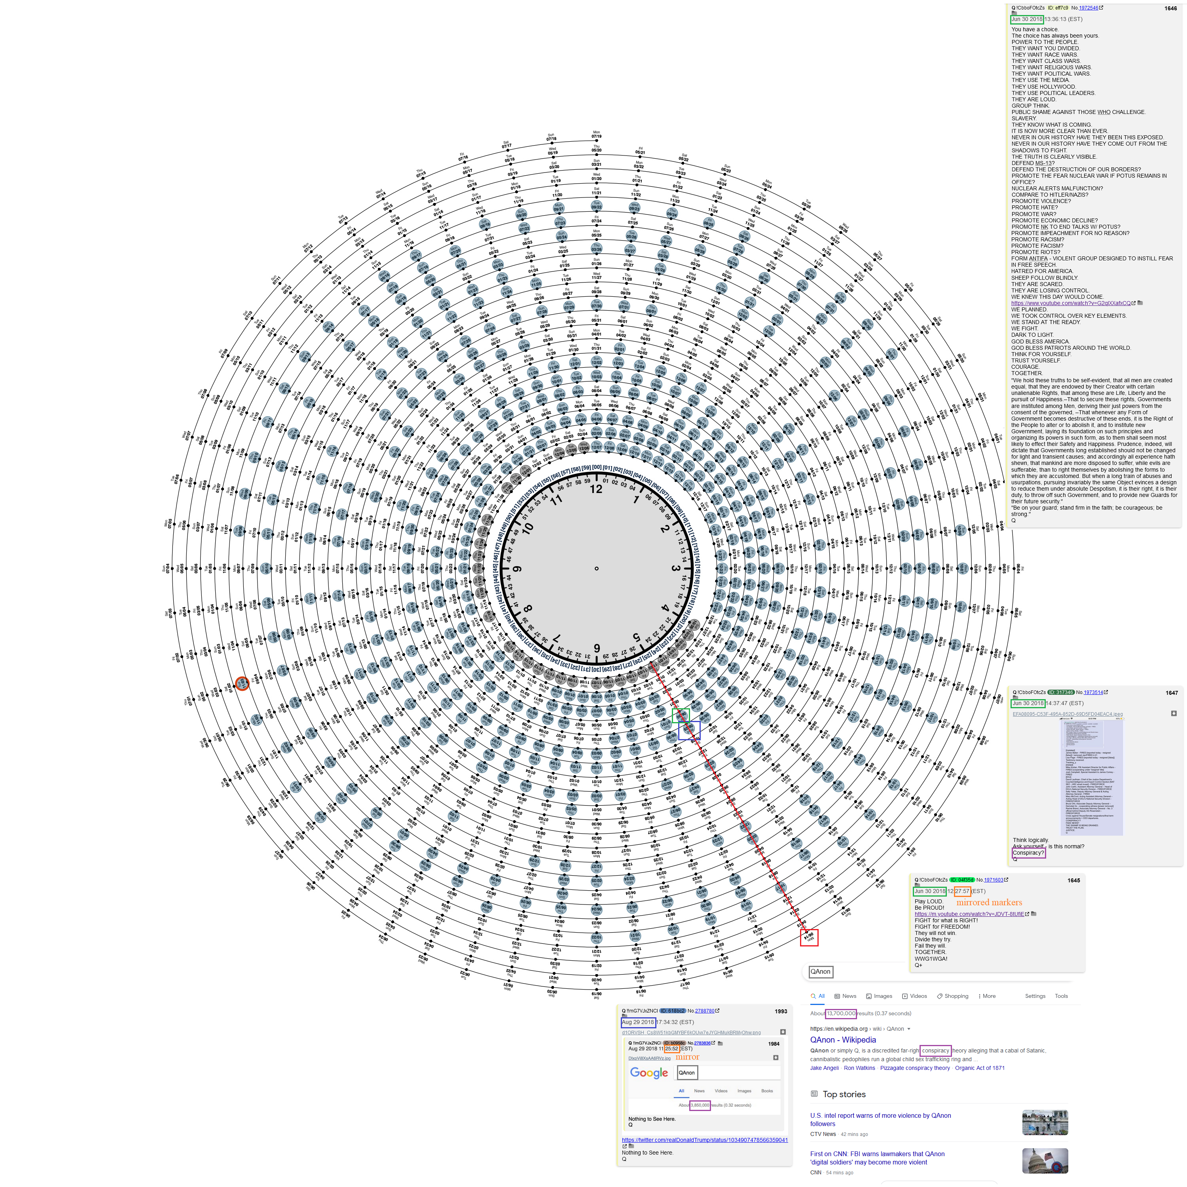Click folder icon in post 1647 header
Image resolution: width=1187 pixels, height=1187 pixels.
coord(1015,697)
